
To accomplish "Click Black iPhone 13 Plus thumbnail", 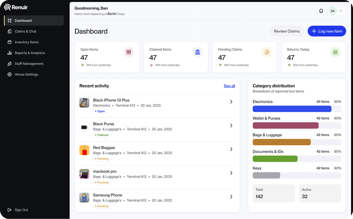I will [84, 103].
